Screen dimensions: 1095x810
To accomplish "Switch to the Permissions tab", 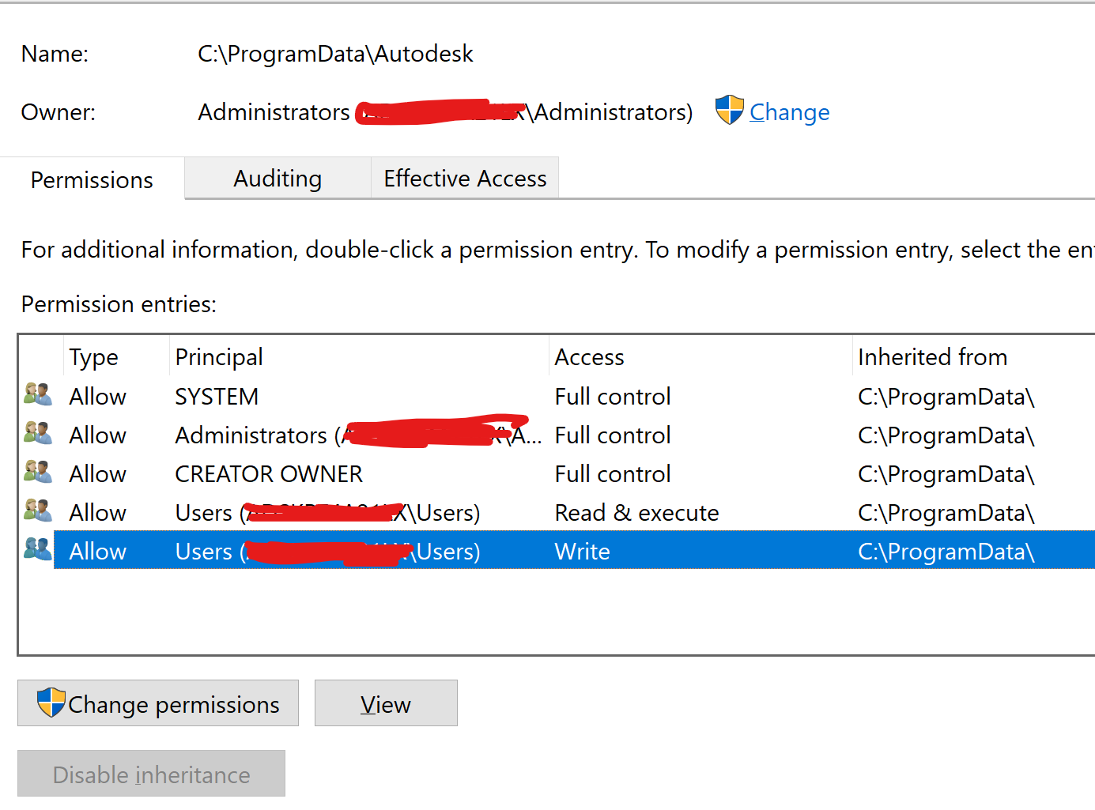I will [x=92, y=180].
